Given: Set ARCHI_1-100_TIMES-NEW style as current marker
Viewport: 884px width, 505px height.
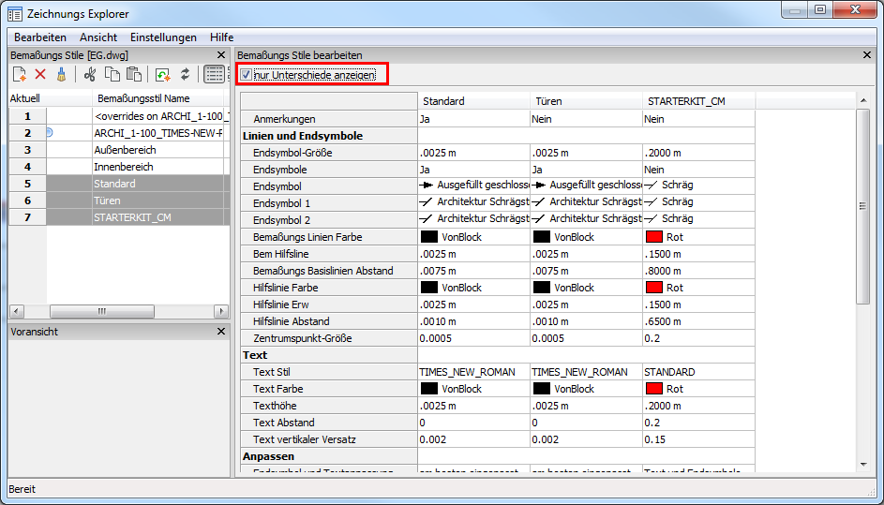Looking at the screenshot, I should [49, 133].
